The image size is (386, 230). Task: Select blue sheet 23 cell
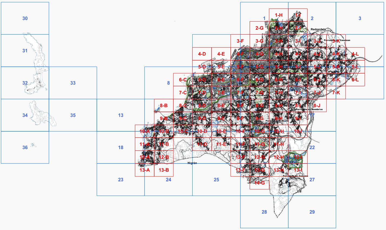(x=121, y=180)
